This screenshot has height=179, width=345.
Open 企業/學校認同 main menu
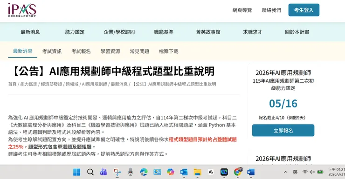coord(119,32)
